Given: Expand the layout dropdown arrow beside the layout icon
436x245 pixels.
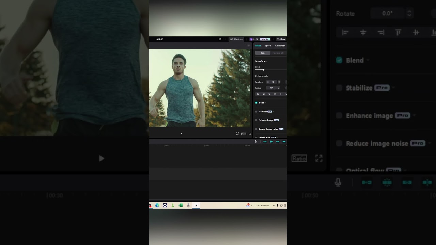Looking at the screenshot, I should 223,39.
